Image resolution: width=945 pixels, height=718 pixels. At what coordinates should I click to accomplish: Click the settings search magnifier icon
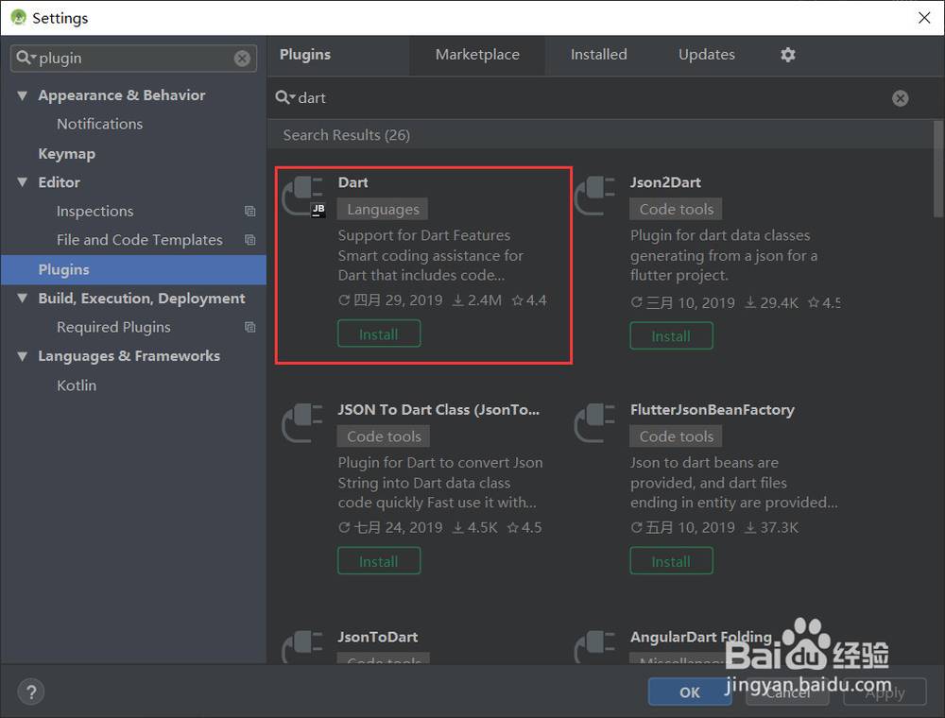pos(26,58)
